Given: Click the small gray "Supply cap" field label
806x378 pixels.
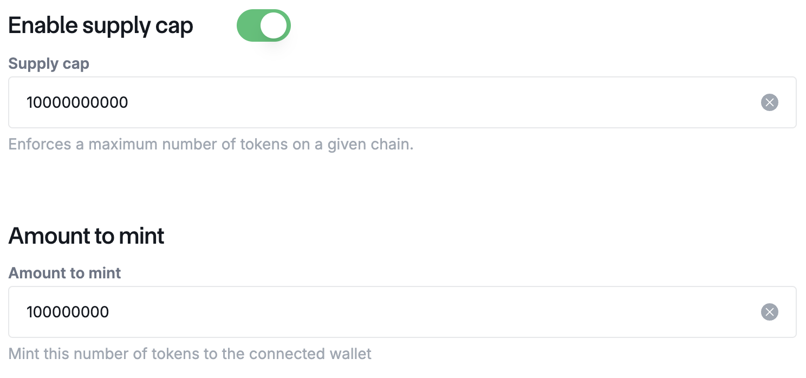Looking at the screenshot, I should (x=49, y=64).
